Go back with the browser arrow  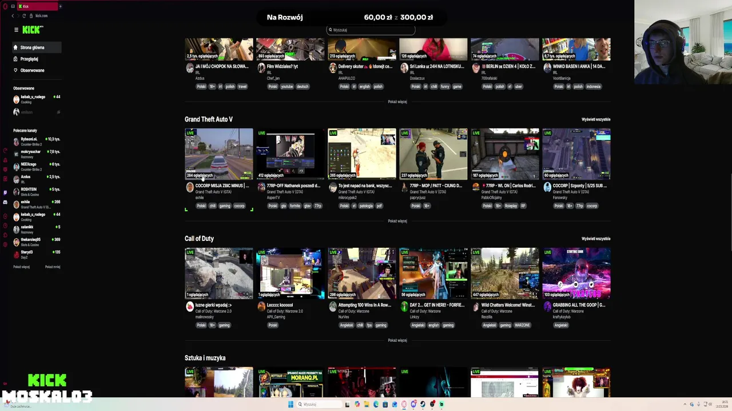tap(13, 15)
